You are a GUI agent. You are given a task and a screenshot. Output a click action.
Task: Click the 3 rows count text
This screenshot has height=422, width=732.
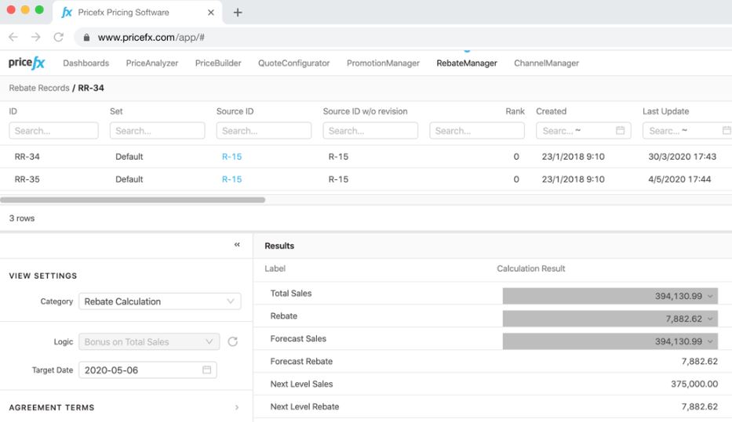(22, 218)
